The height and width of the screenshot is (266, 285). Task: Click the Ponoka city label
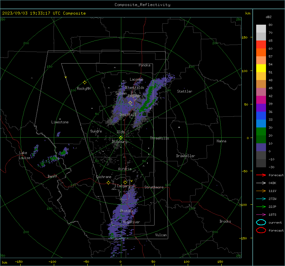[x=144, y=65]
